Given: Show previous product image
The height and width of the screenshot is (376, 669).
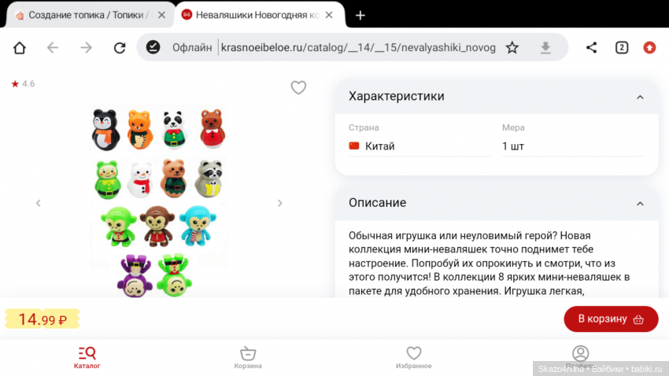Looking at the screenshot, I should [x=39, y=203].
